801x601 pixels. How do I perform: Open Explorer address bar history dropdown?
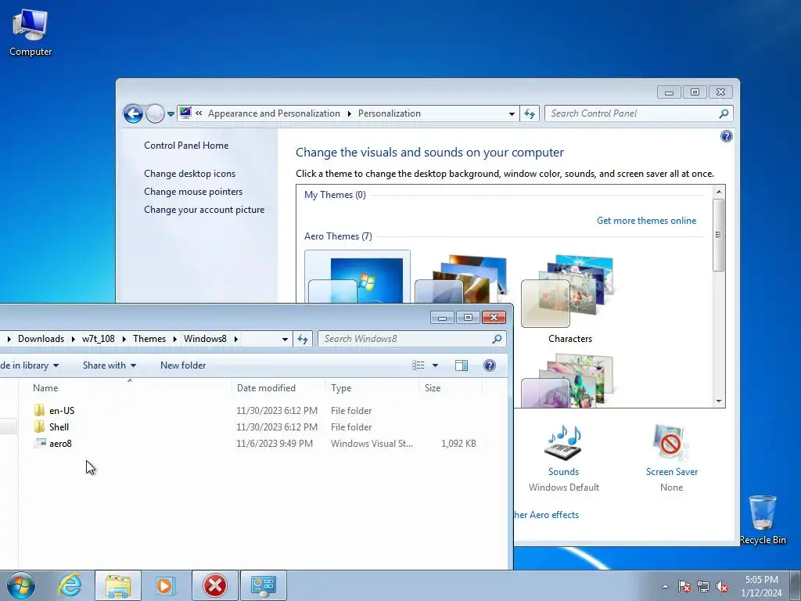pos(285,340)
